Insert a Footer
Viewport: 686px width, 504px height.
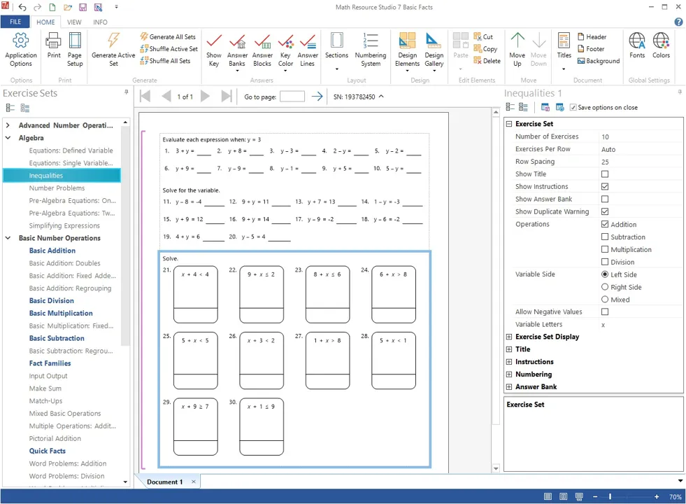[591, 48]
